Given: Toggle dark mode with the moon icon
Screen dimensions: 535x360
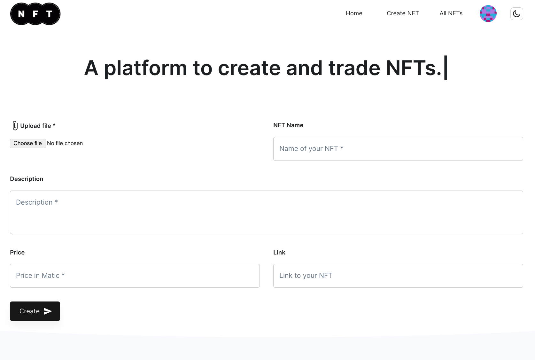Looking at the screenshot, I should click(x=516, y=14).
